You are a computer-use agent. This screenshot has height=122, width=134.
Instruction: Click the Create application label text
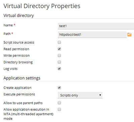coord(17,88)
